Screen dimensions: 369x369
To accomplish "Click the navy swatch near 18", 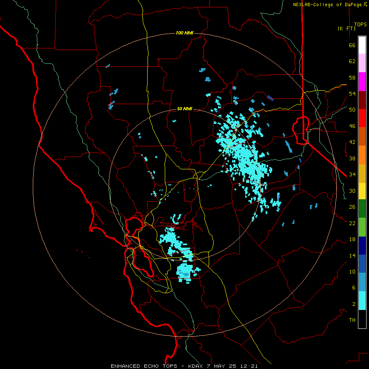I will pos(362,246).
